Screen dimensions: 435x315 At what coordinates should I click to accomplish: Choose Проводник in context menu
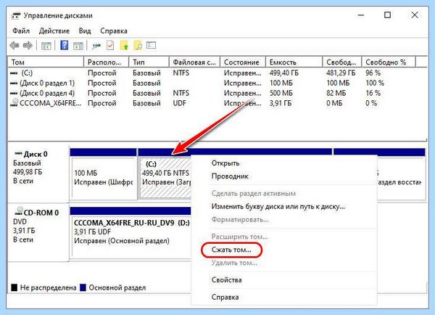(283, 176)
